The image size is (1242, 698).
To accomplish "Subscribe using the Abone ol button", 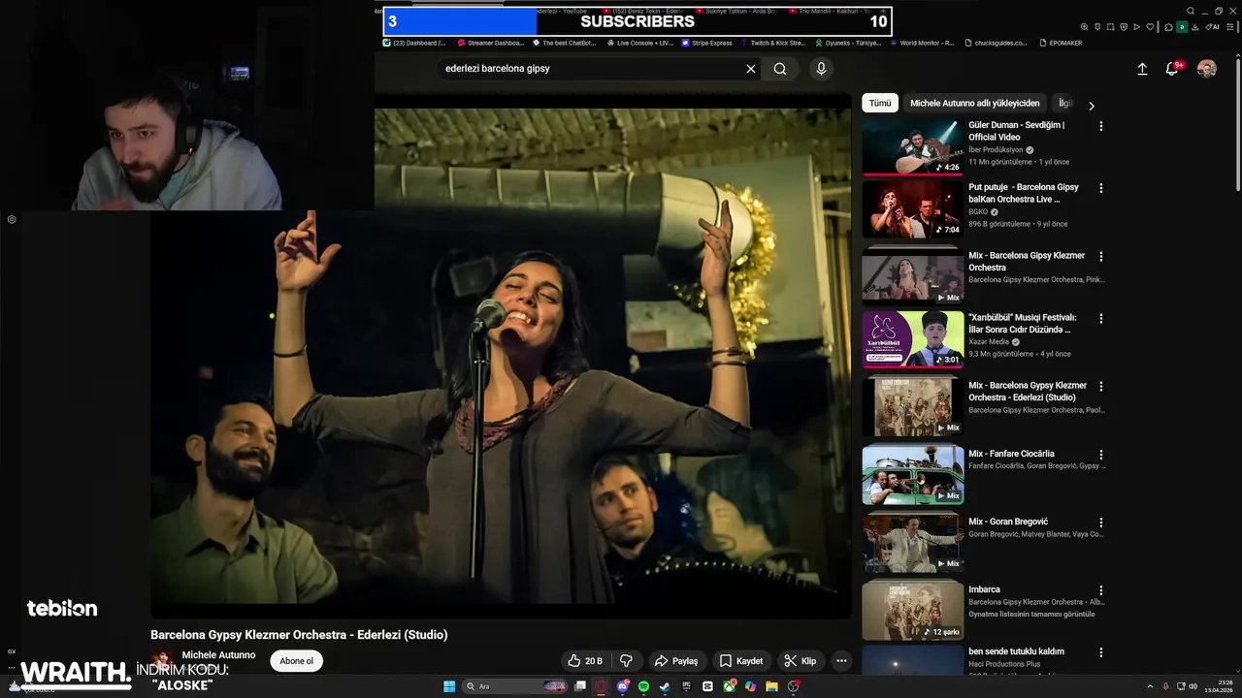I will click(297, 661).
